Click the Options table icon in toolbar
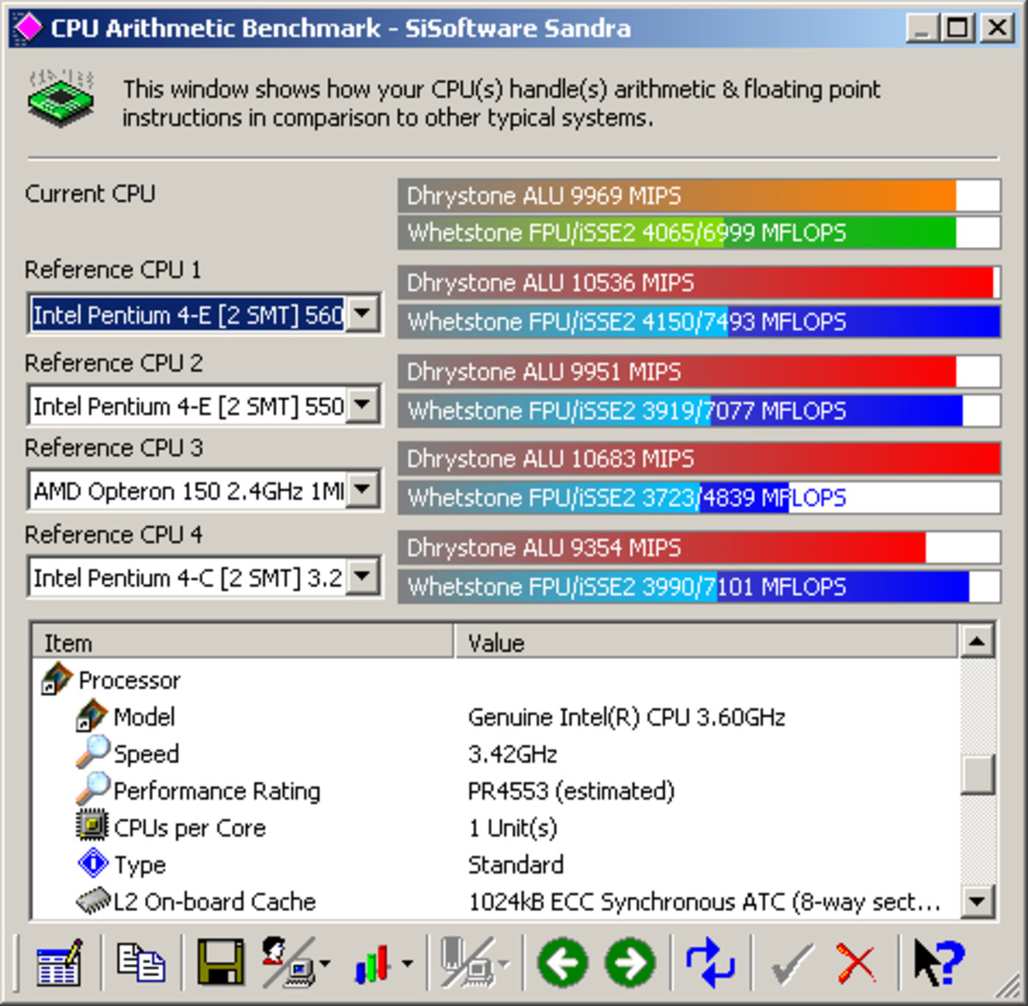This screenshot has height=1006, width=1028. pyautogui.click(x=59, y=962)
